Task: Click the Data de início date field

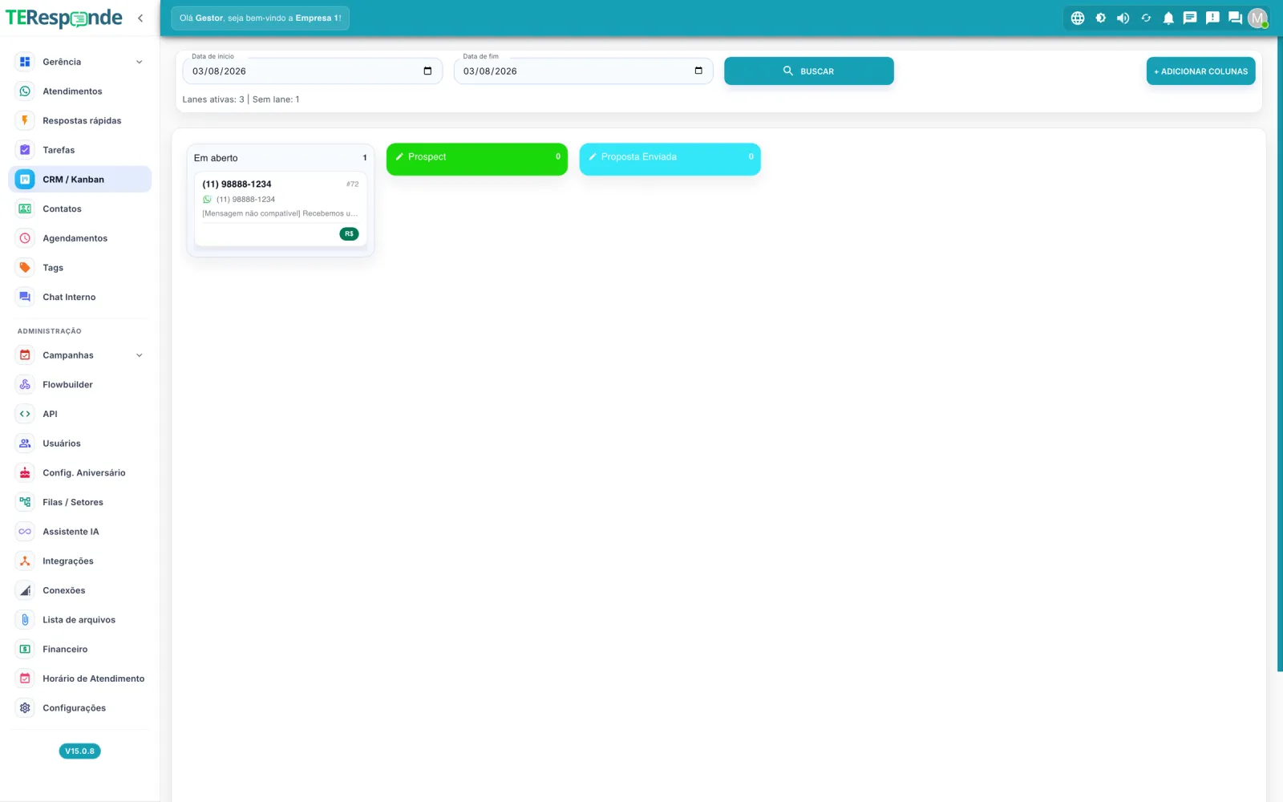Action: [313, 71]
